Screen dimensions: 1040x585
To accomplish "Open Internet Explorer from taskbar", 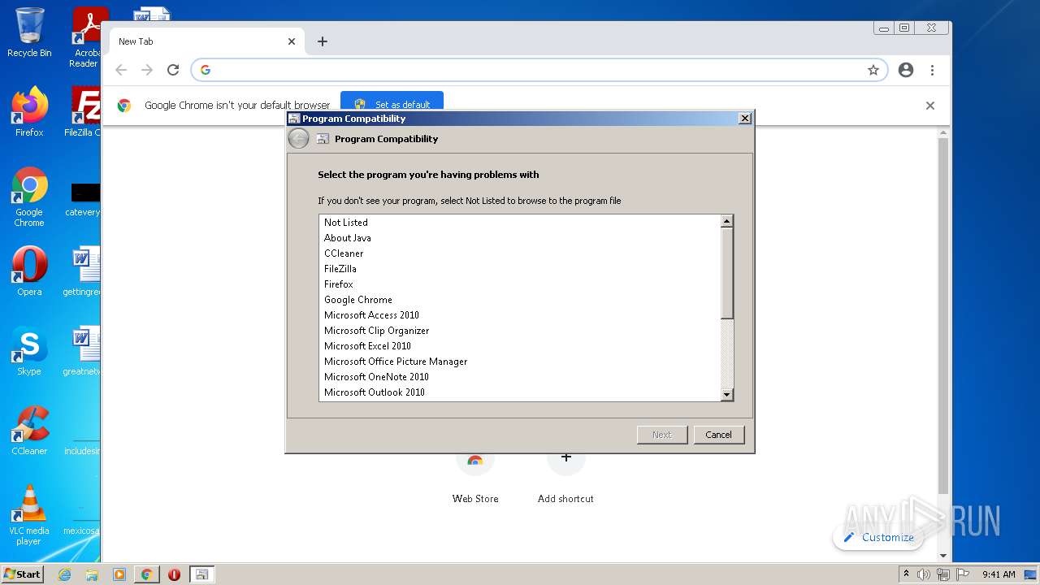I will (65, 574).
